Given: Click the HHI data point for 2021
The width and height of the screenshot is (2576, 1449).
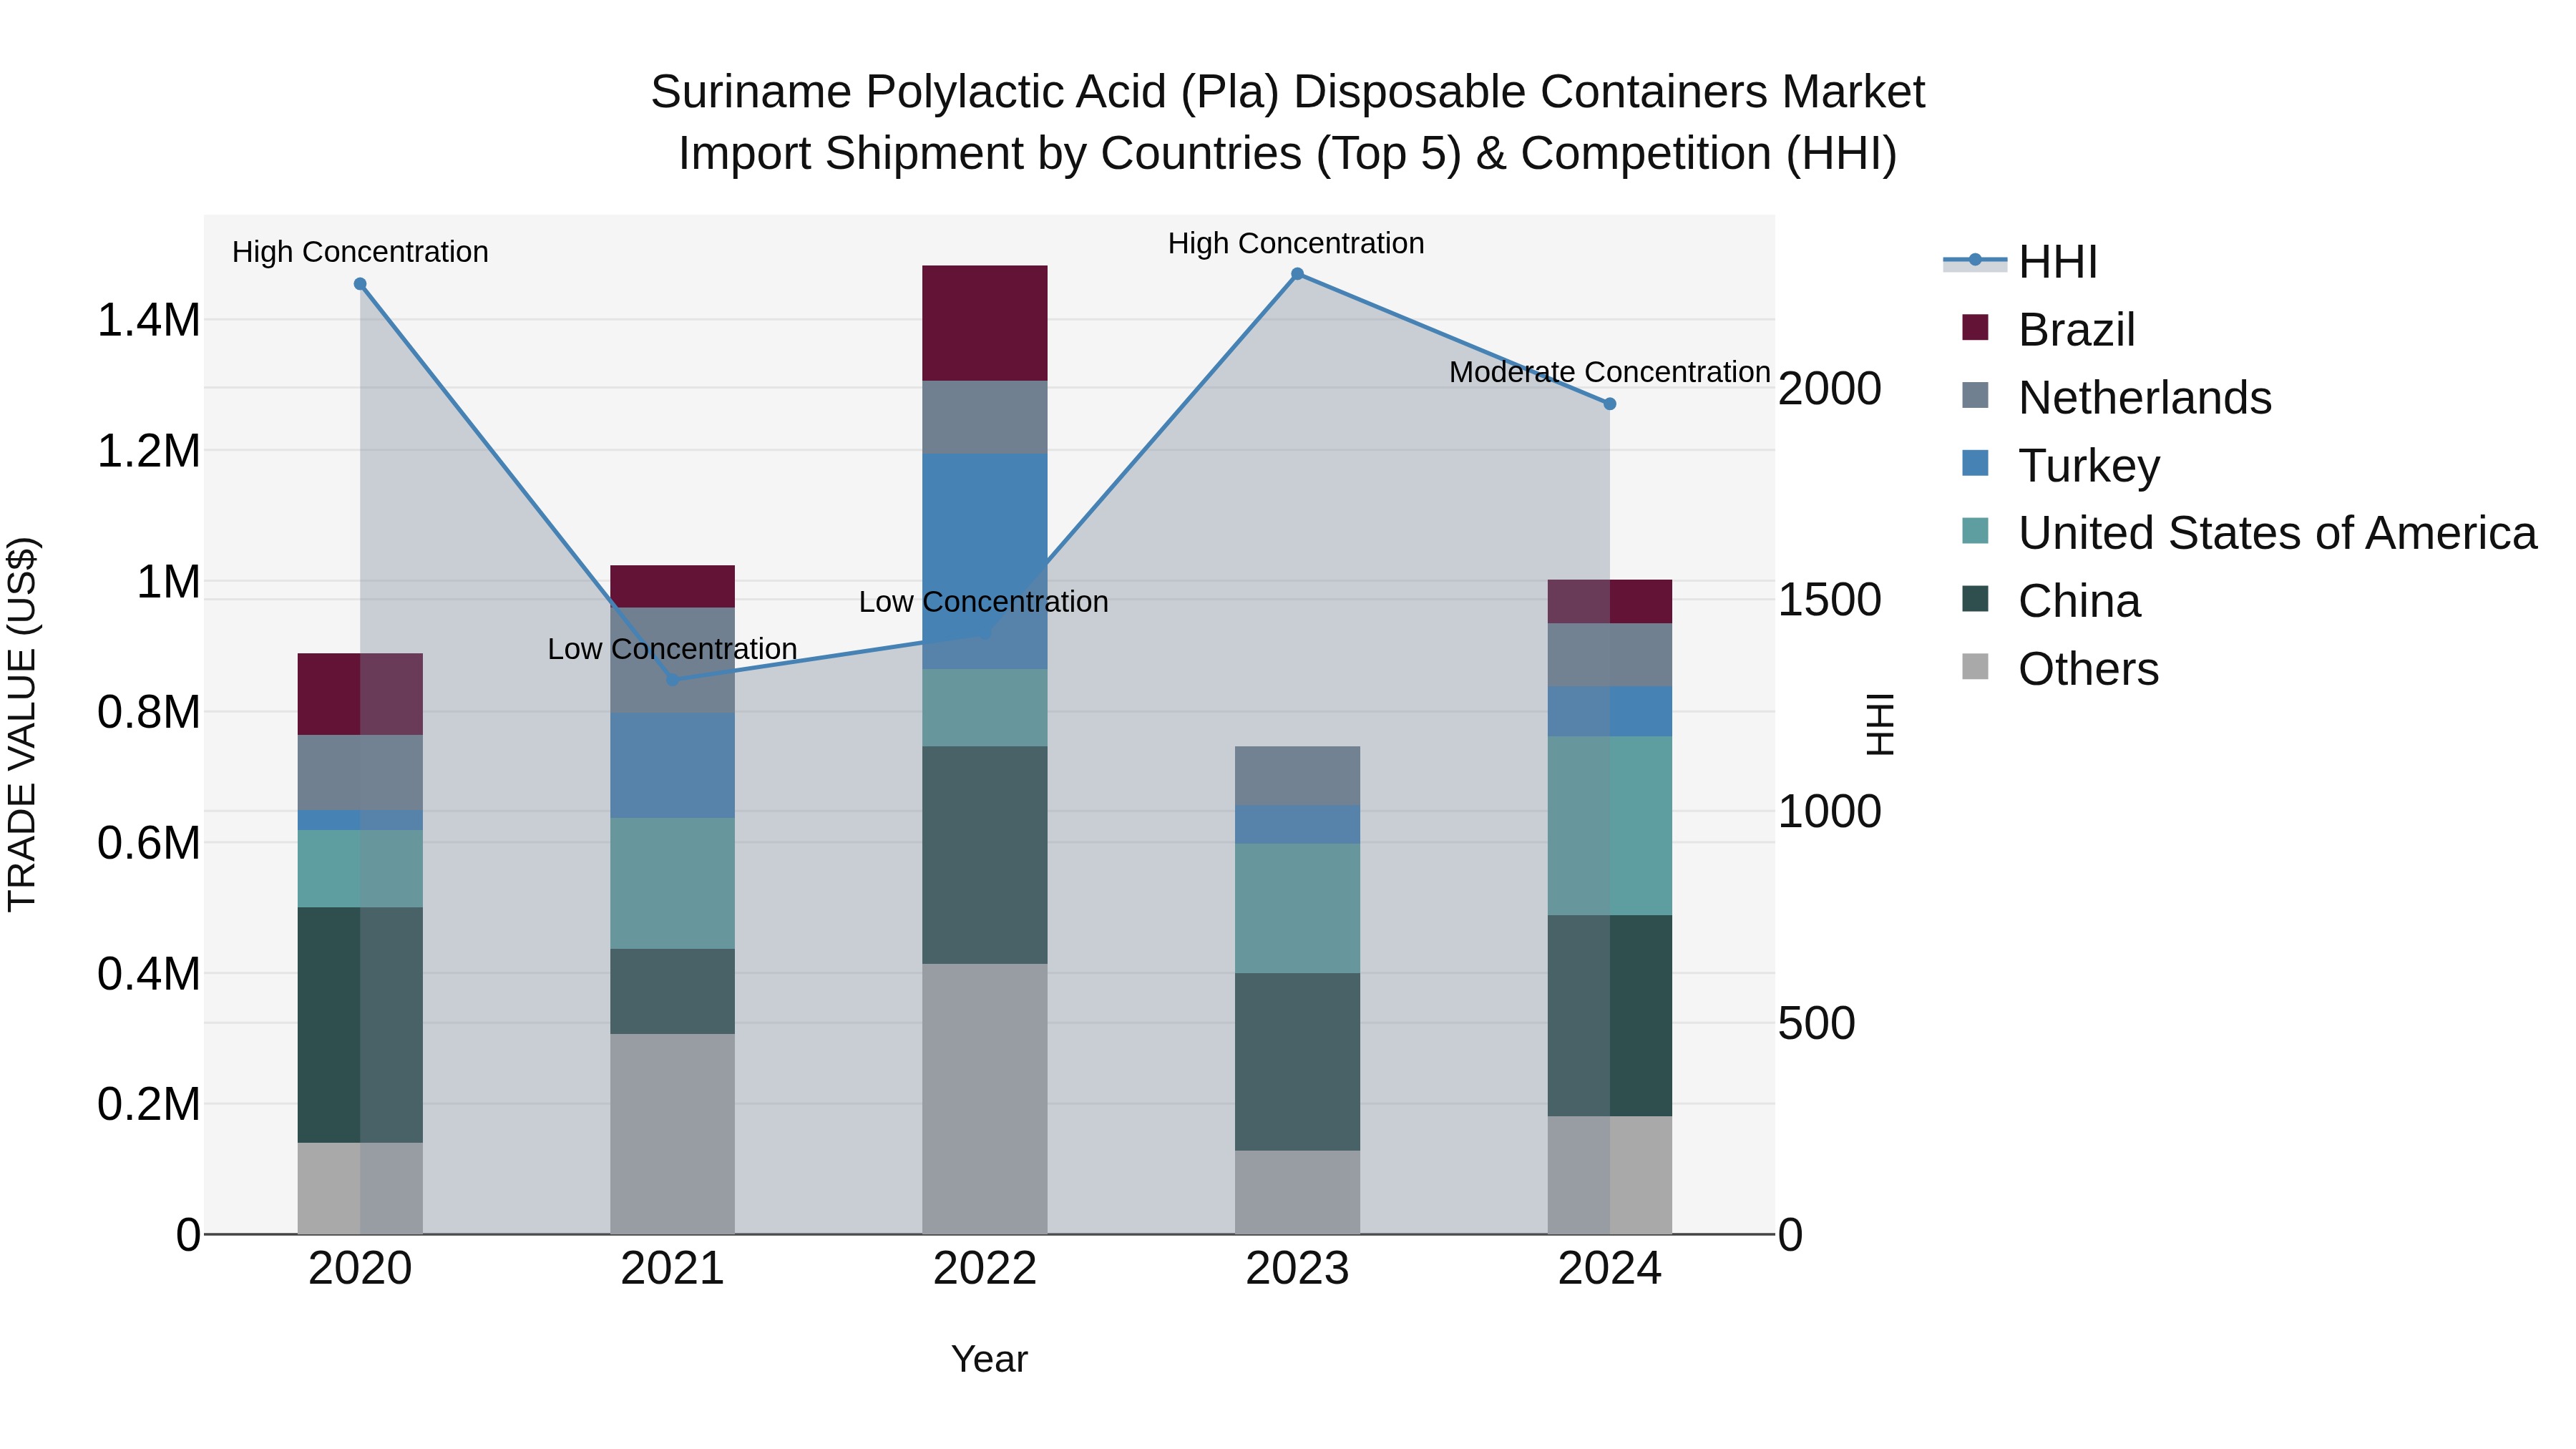Looking at the screenshot, I should pyautogui.click(x=673, y=680).
